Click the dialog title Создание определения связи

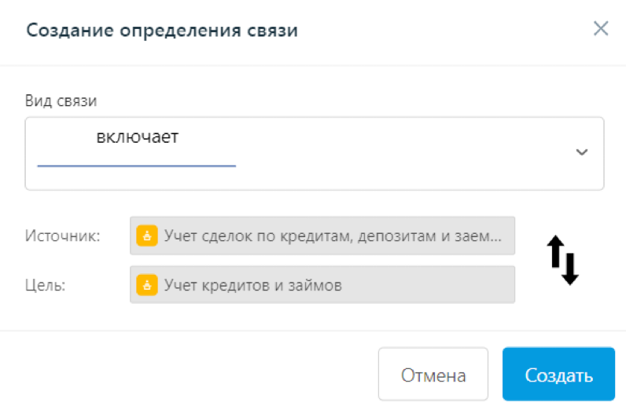(x=161, y=31)
